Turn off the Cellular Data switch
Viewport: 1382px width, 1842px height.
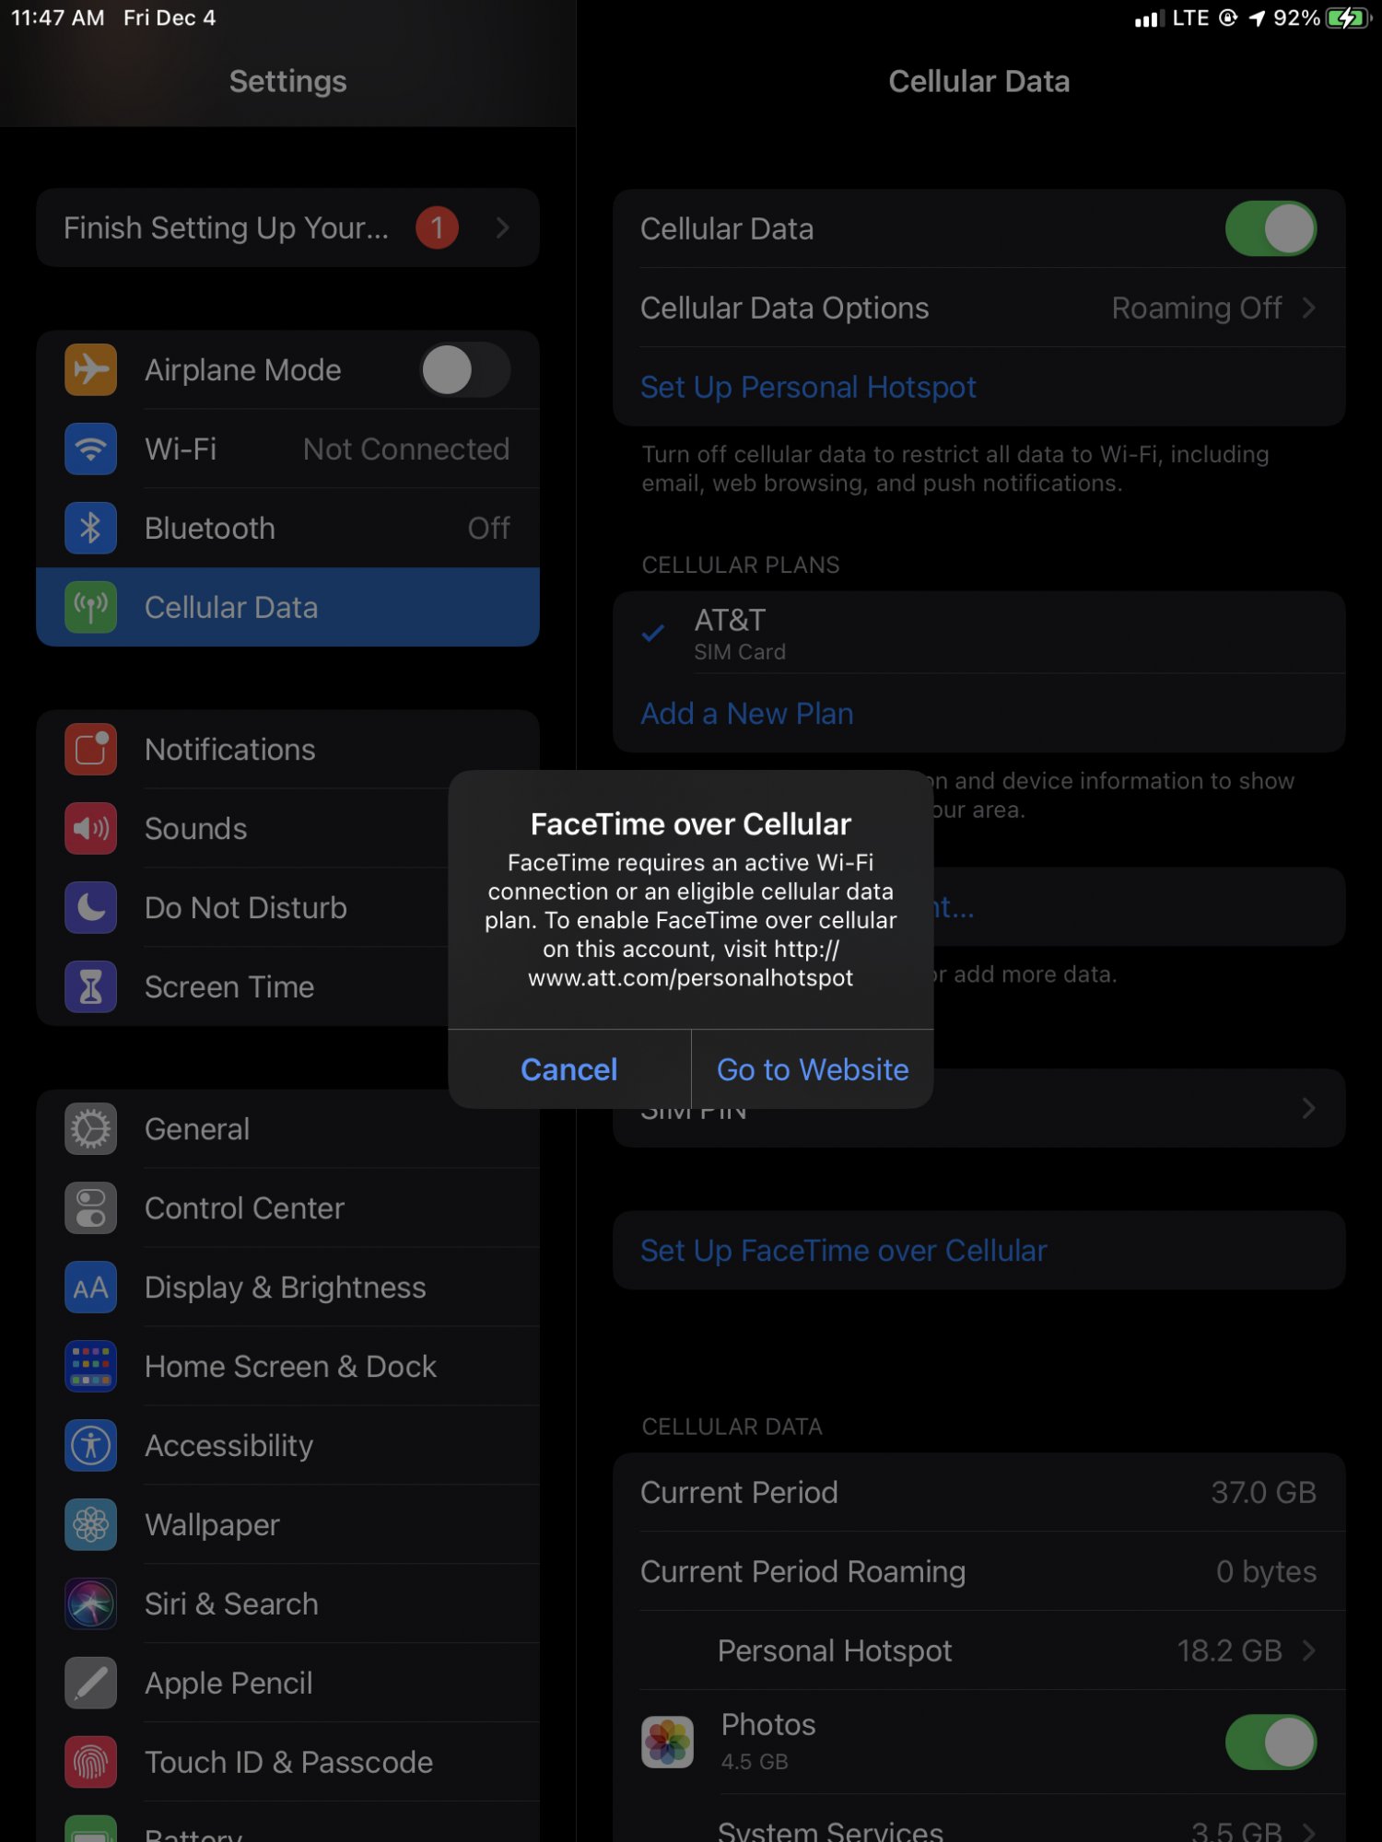1271,228
